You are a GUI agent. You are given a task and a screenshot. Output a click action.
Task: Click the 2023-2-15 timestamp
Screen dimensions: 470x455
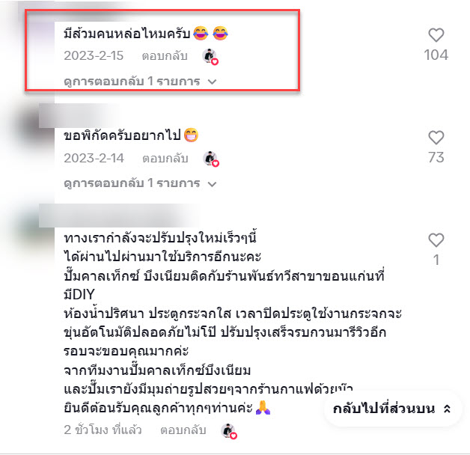click(x=94, y=55)
